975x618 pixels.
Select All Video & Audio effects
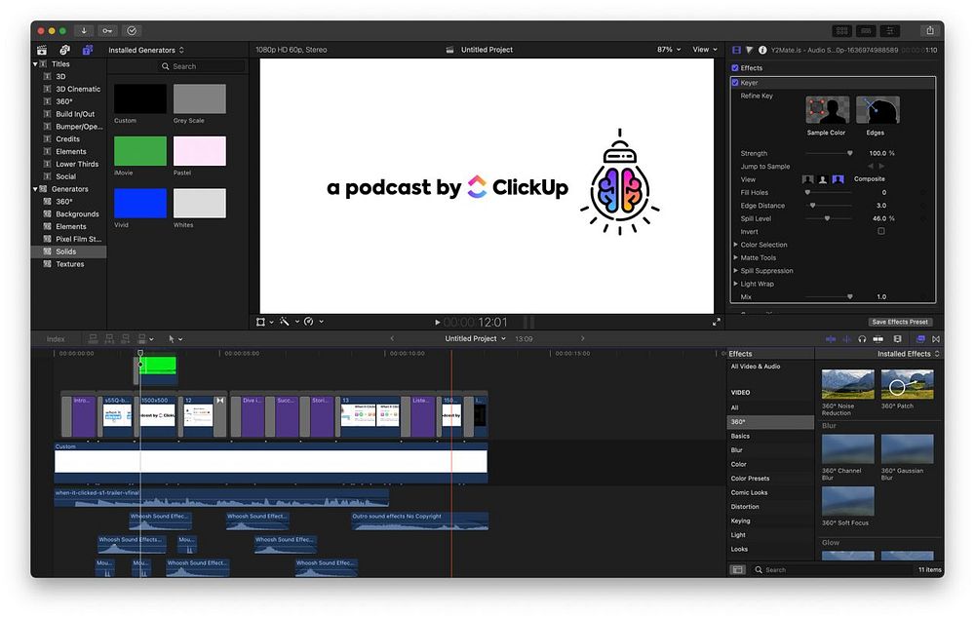756,367
